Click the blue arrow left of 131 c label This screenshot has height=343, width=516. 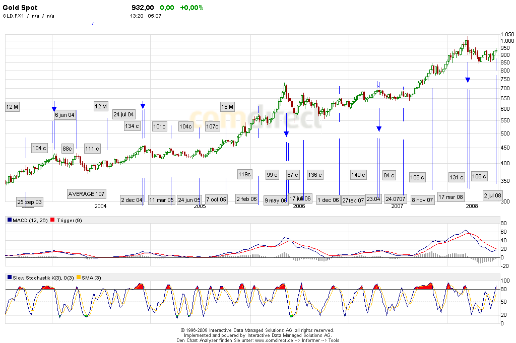(x=468, y=80)
